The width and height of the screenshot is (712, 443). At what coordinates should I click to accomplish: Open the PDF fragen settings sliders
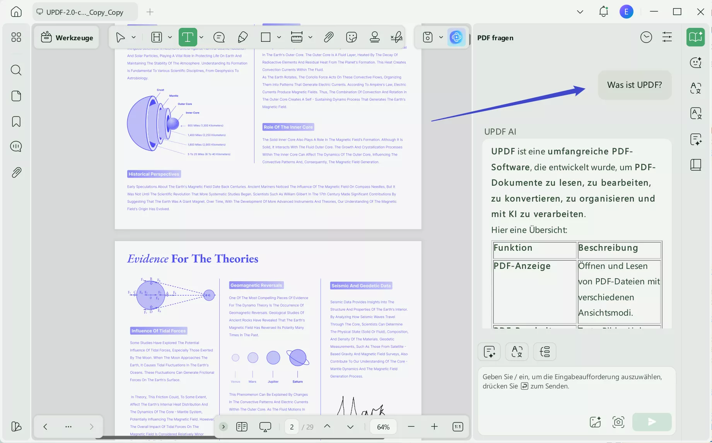(667, 37)
